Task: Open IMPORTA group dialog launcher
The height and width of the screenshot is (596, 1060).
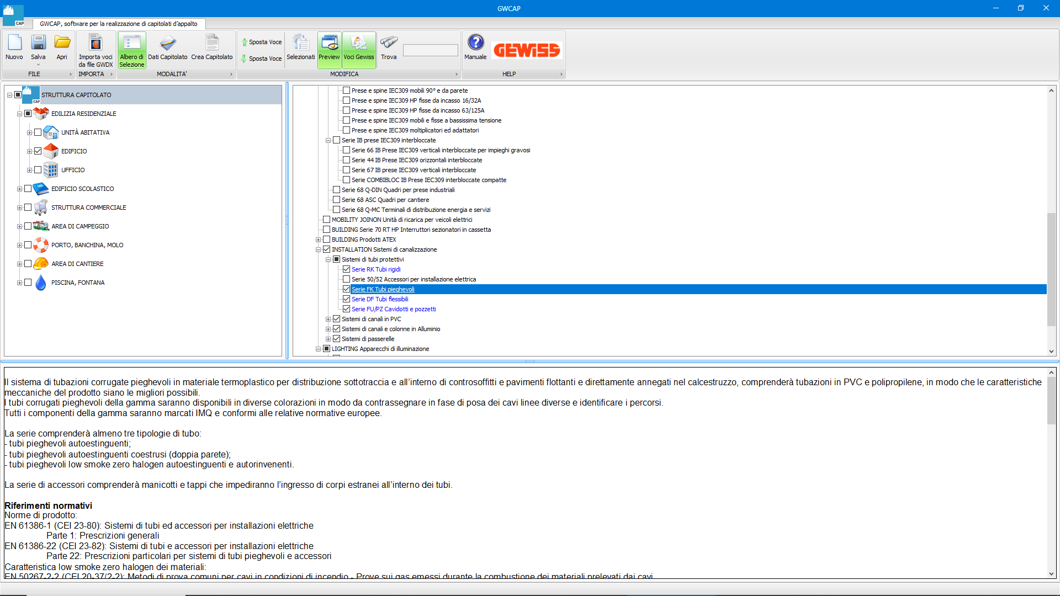Action: 111,74
